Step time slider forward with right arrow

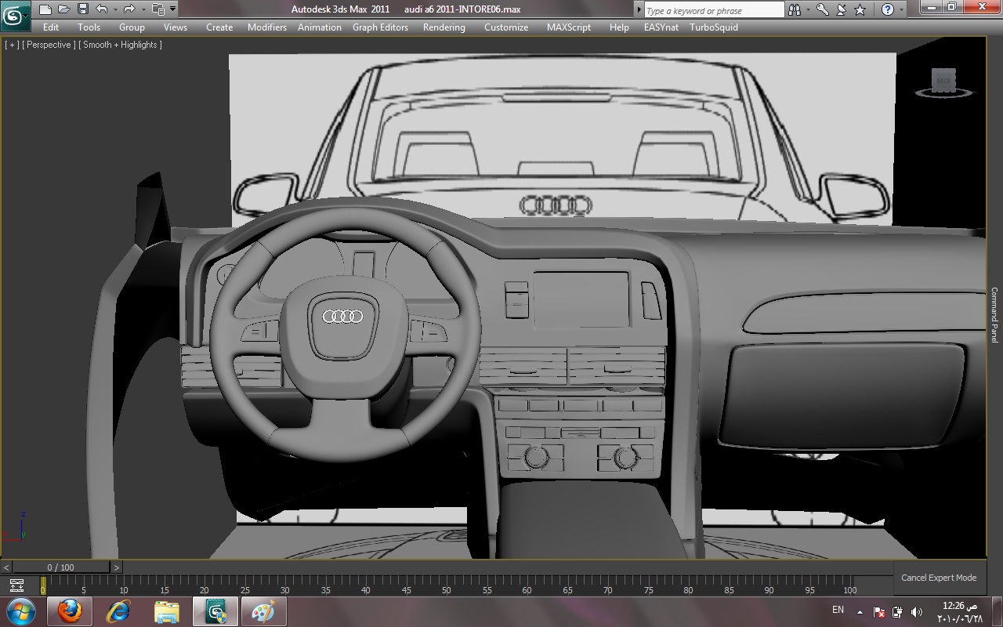117,567
